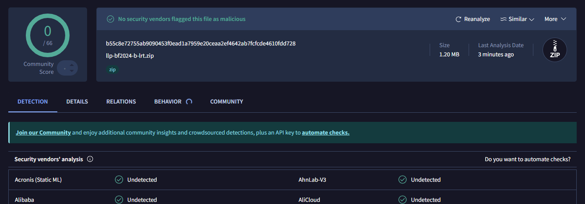Click the AliCloud vendor name
Image resolution: width=585 pixels, height=204 pixels.
[x=309, y=200]
